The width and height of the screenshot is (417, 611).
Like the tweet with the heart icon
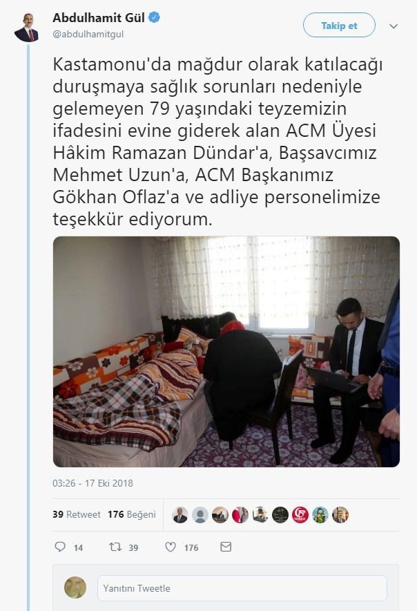[x=171, y=547]
